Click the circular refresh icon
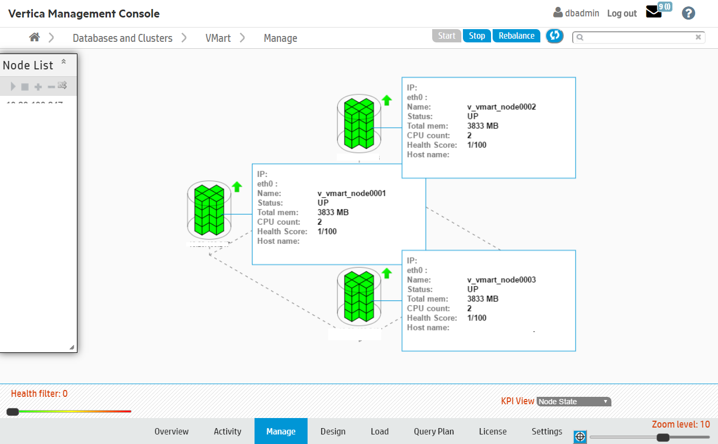This screenshot has height=444, width=718. (555, 36)
